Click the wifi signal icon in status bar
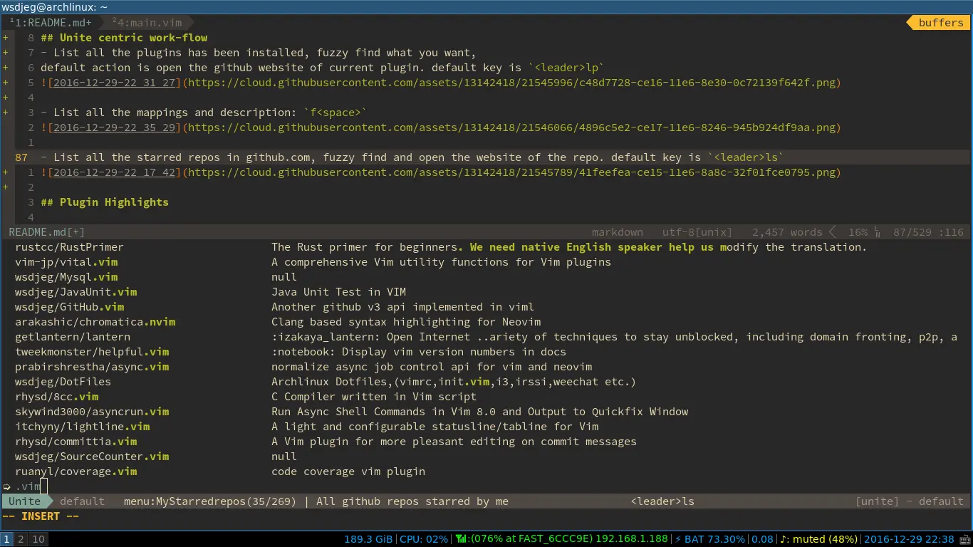973x547 pixels. coord(461,539)
